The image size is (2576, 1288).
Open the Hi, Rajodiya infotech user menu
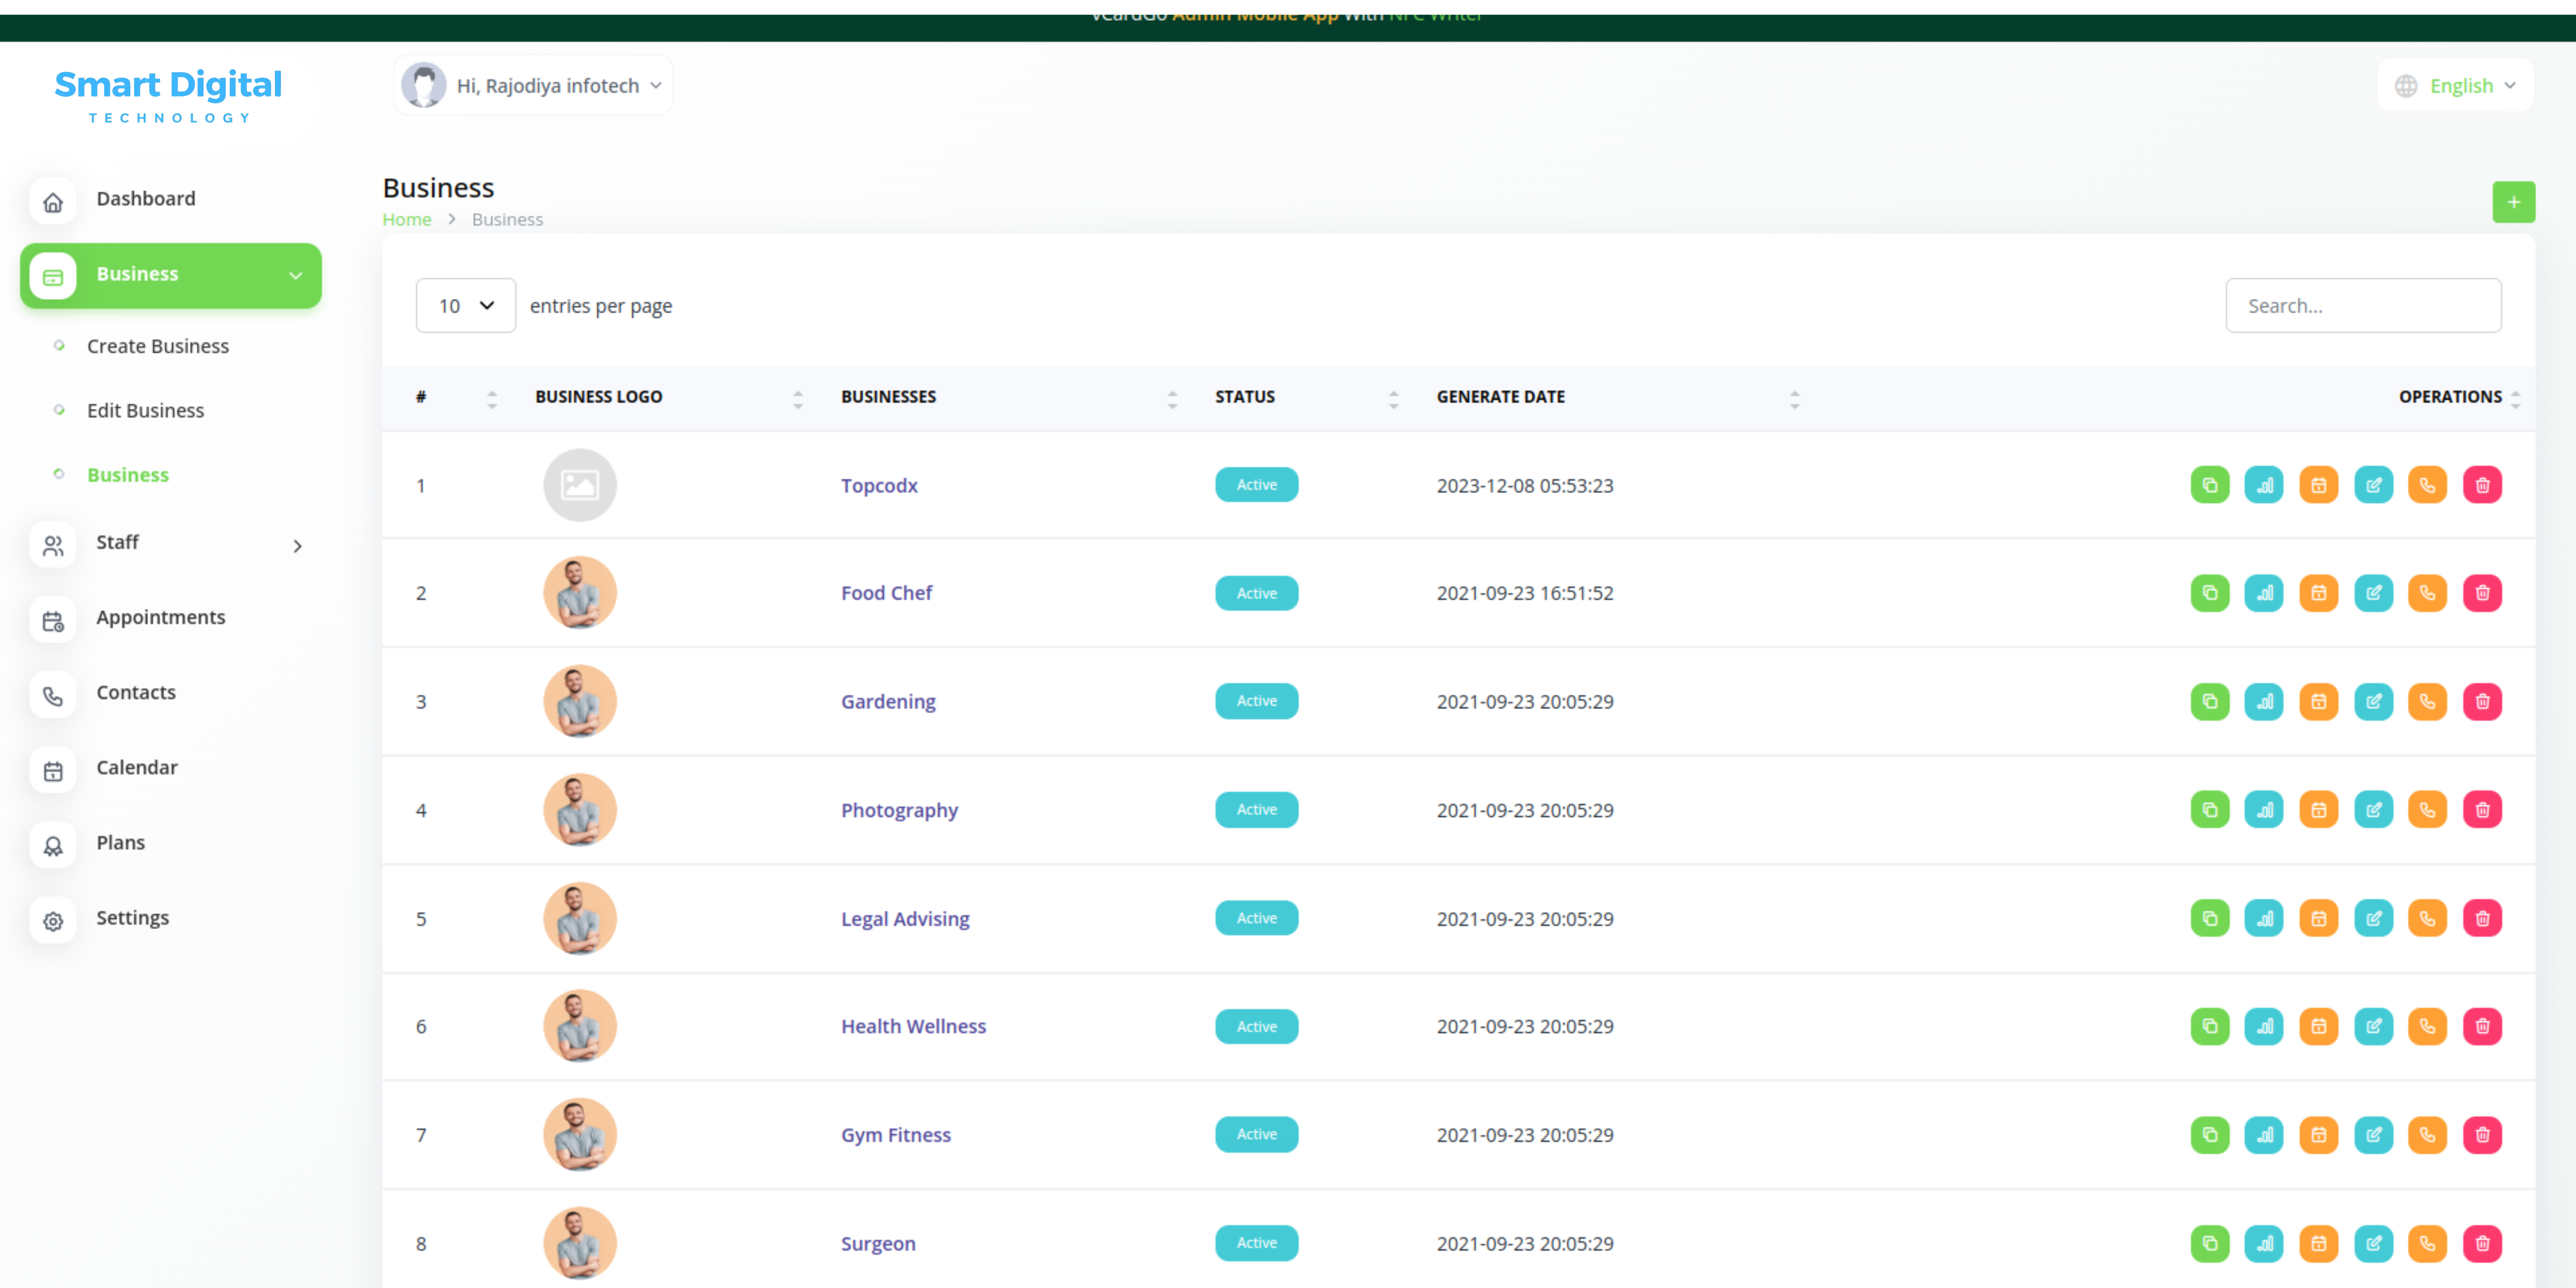coord(533,85)
